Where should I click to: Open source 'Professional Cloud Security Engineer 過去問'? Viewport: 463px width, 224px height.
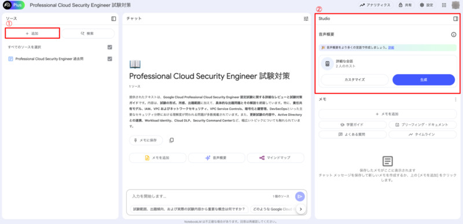click(49, 59)
